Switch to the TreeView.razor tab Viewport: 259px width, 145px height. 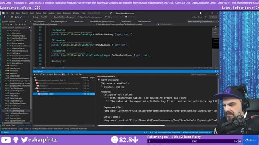39,21
